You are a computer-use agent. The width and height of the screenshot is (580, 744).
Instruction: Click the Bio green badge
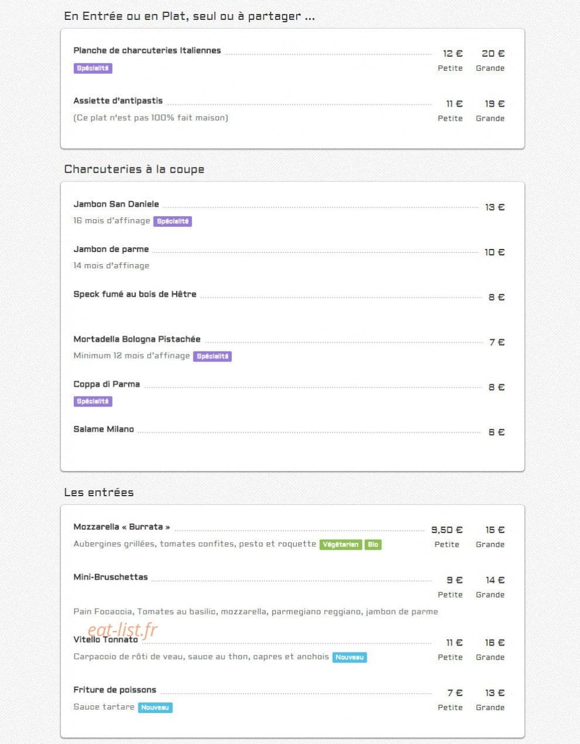pyautogui.click(x=373, y=544)
